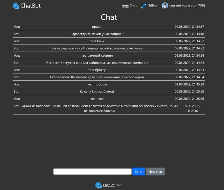
Task: Click the keyboard icon beside Chat
Action: point(125,6)
